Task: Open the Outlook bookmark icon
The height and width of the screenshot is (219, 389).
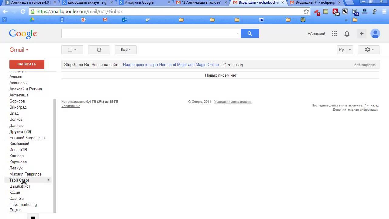Action: pos(125,20)
